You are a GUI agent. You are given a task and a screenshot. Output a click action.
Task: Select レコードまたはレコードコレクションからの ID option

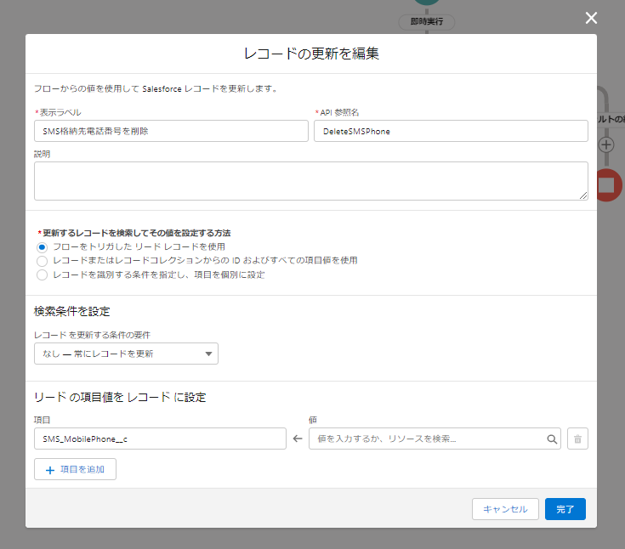(42, 262)
